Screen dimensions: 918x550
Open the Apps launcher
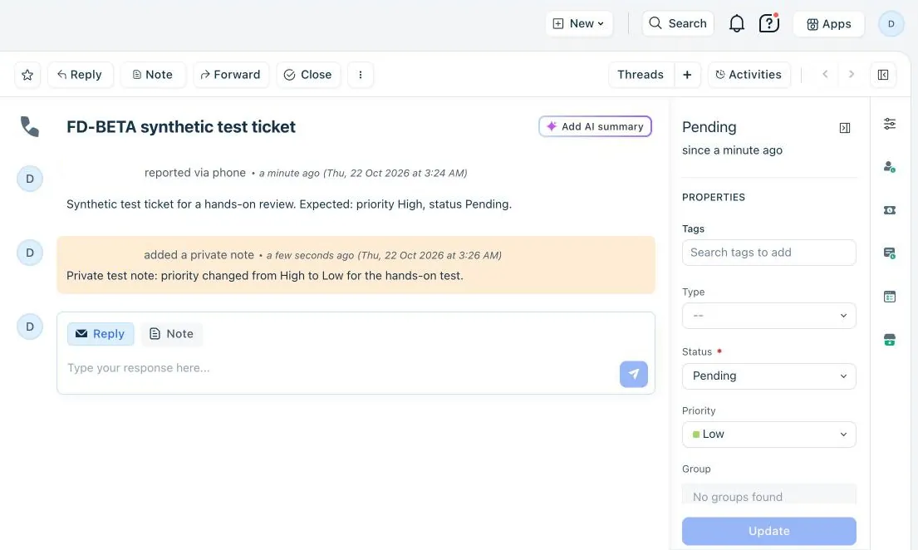point(828,24)
